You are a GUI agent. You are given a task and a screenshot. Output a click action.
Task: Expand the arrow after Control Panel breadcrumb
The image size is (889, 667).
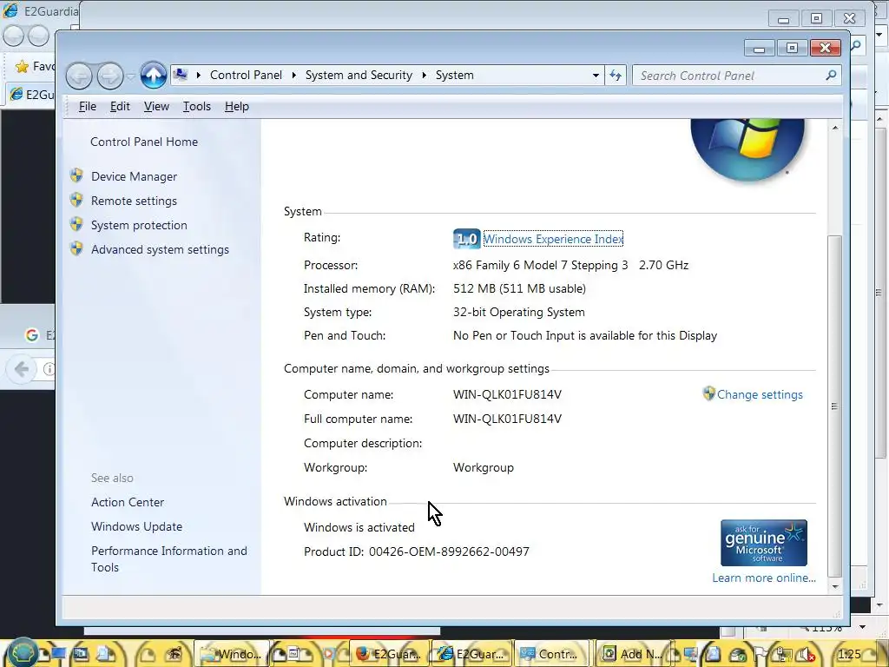[293, 75]
